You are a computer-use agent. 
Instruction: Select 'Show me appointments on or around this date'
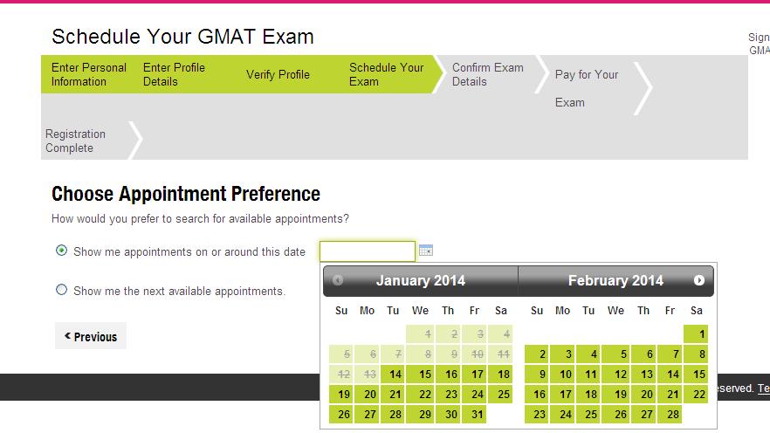pos(61,251)
